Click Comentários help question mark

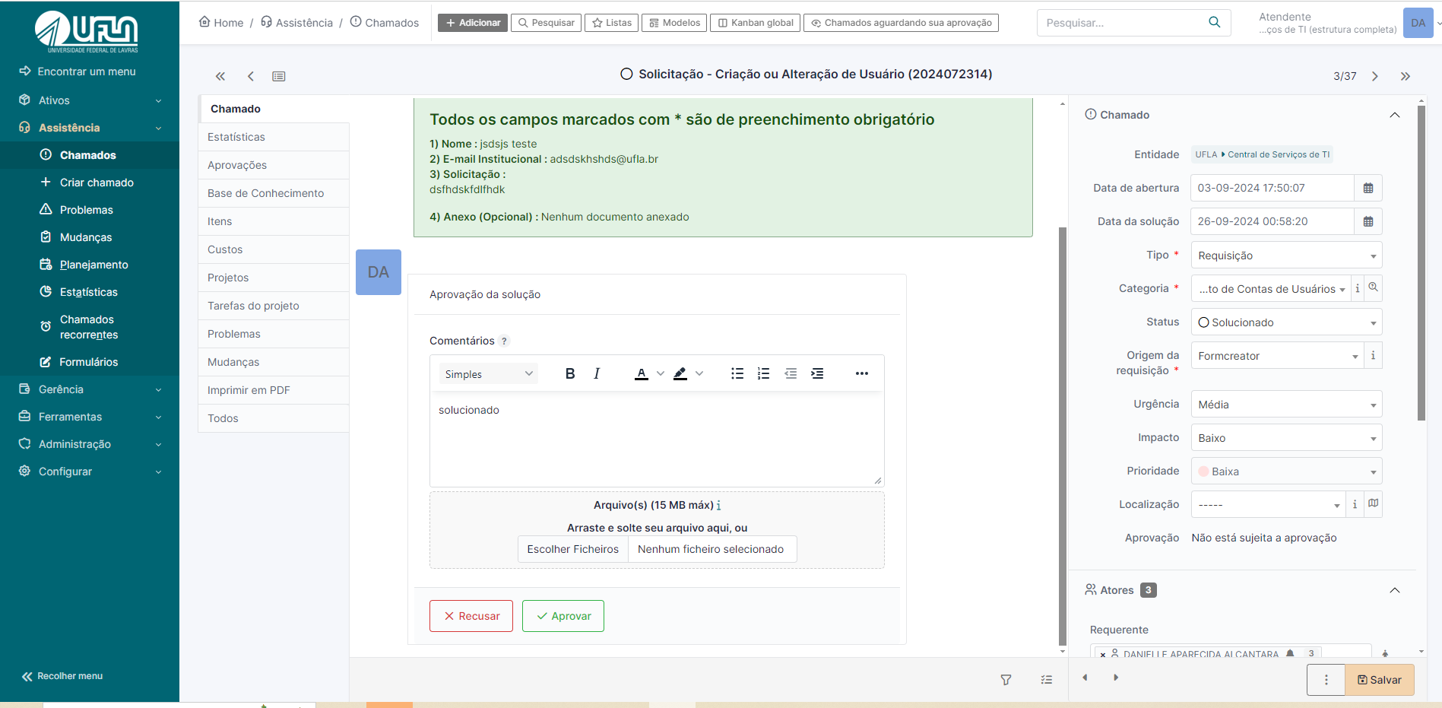click(x=504, y=341)
